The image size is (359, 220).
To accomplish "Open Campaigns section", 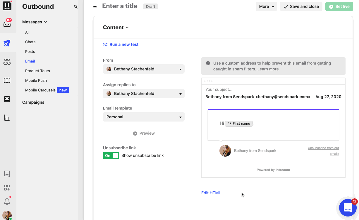I will [x=33, y=102].
